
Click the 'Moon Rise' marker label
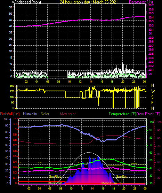pyautogui.click(x=109, y=183)
